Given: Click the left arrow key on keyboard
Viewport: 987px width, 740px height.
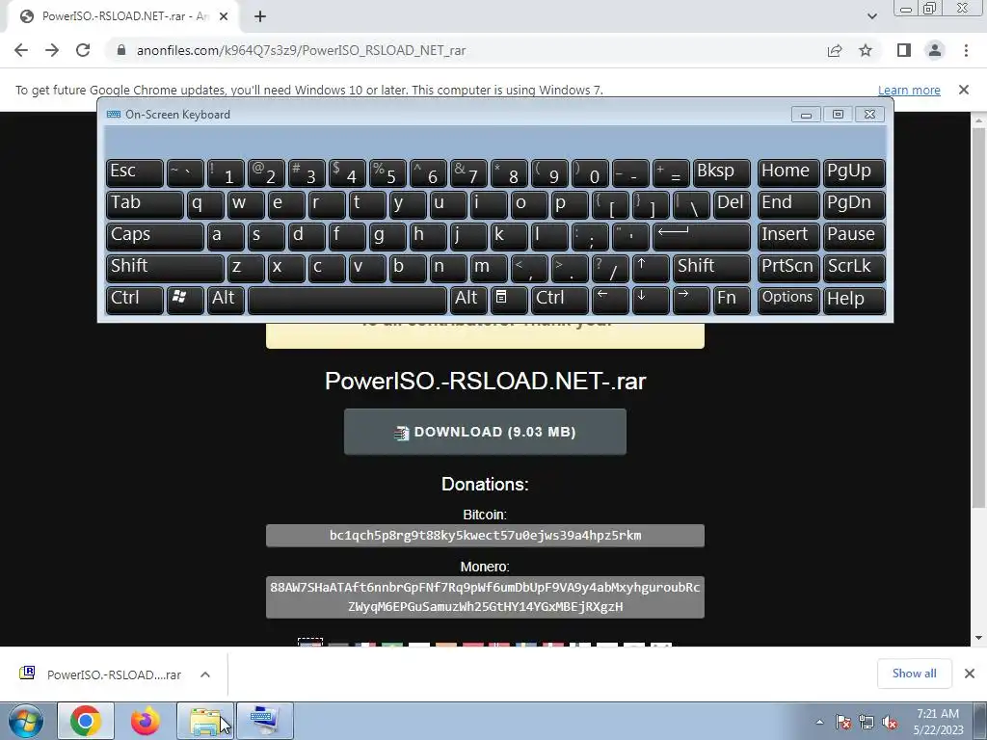Looking at the screenshot, I should tap(610, 300).
